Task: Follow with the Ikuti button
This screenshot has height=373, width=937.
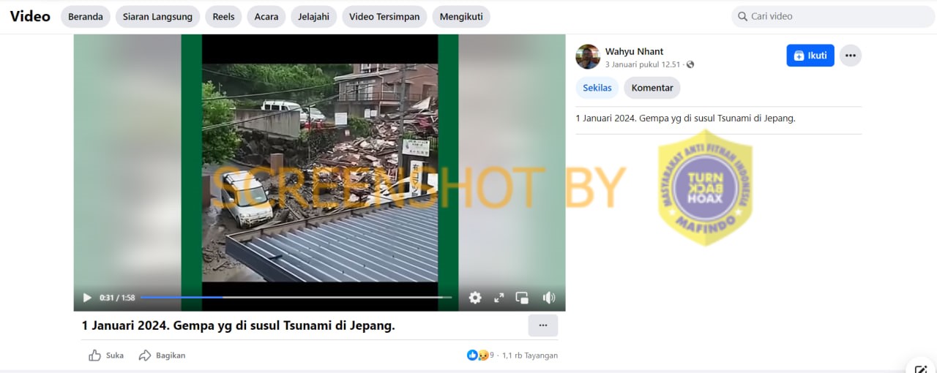Action: pos(810,56)
